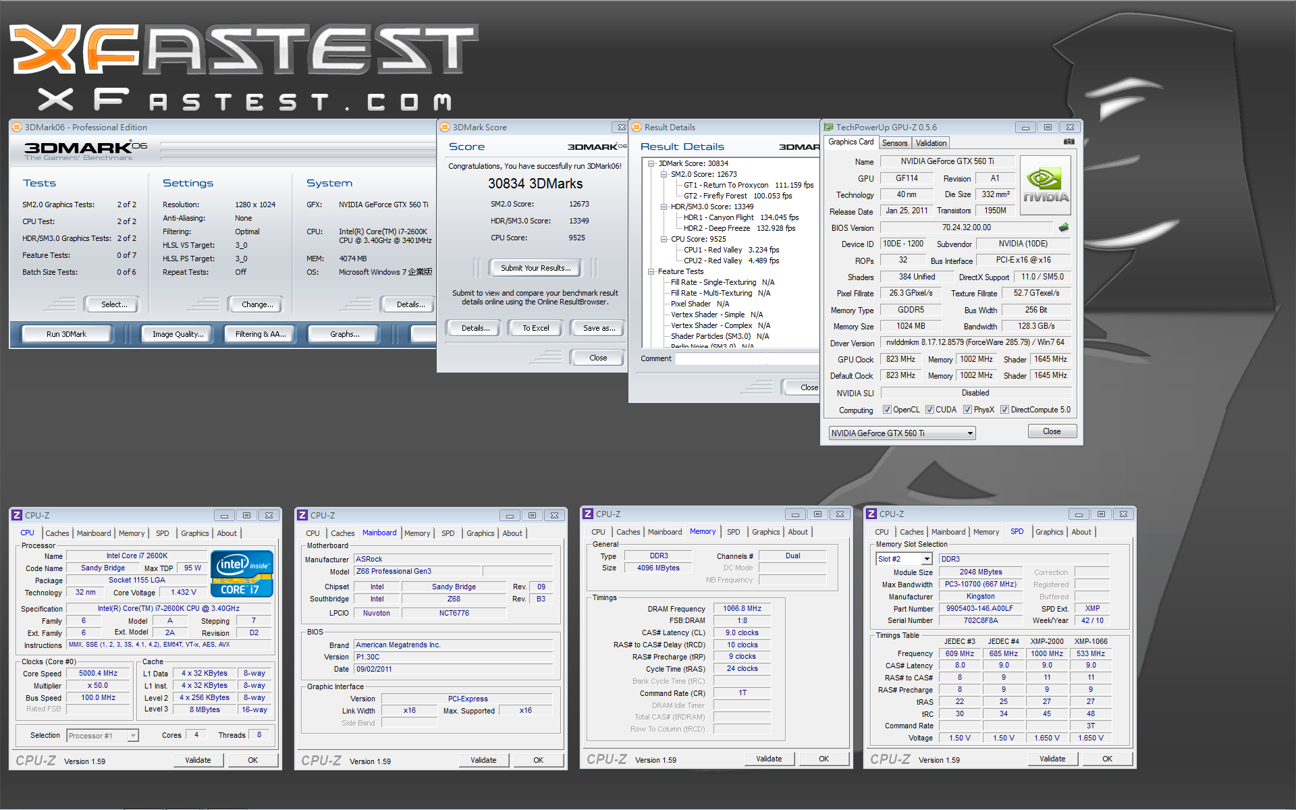
Task: Click the title icon of the CPU-Z window showing the CPU tab
Action: 17,515
